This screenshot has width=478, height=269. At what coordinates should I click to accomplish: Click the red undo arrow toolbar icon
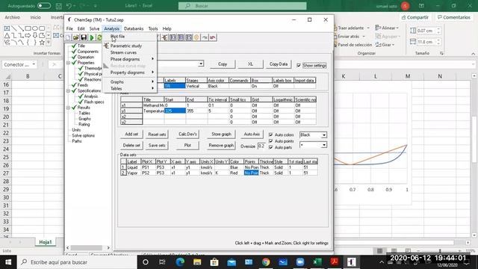coord(212,37)
